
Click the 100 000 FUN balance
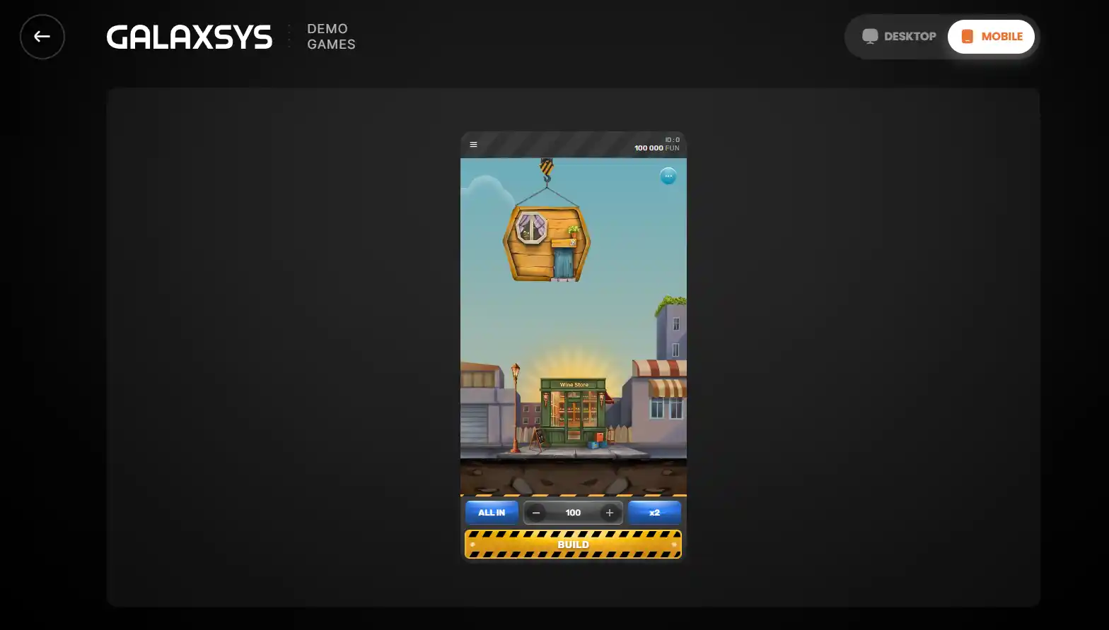pyautogui.click(x=656, y=148)
